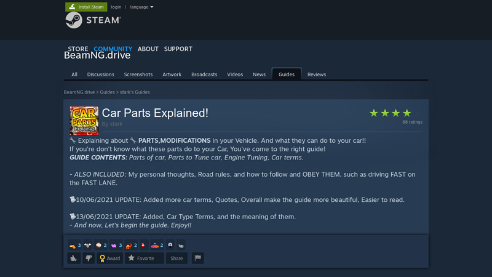This screenshot has height=277, width=492.
Task: Click the Car Parts Explained! title
Action: 155,113
